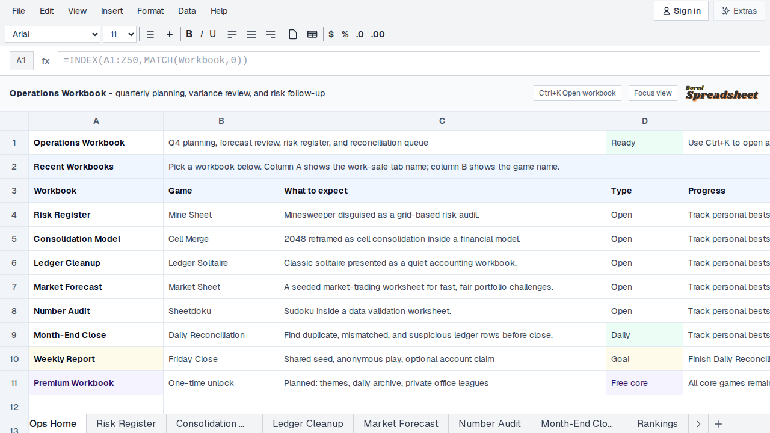Click the Cell Merge game cell

[x=221, y=239]
